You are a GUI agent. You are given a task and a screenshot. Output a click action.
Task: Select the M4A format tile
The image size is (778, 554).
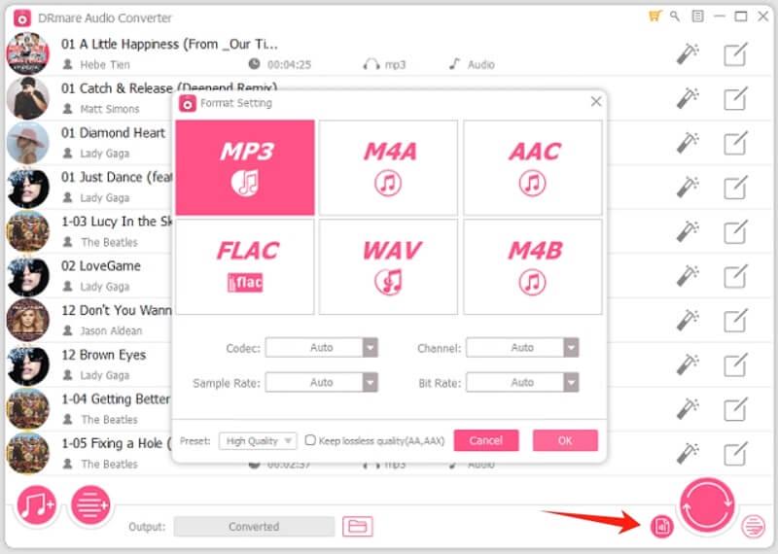tap(388, 167)
